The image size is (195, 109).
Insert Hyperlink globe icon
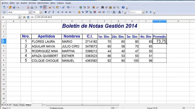pyautogui.click(x=81, y=7)
